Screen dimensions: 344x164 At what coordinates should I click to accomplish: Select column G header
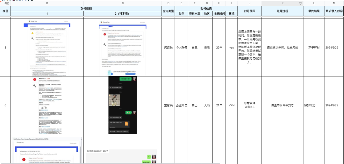coord(207,3)
